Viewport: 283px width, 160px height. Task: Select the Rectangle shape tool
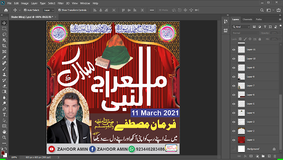[4, 126]
